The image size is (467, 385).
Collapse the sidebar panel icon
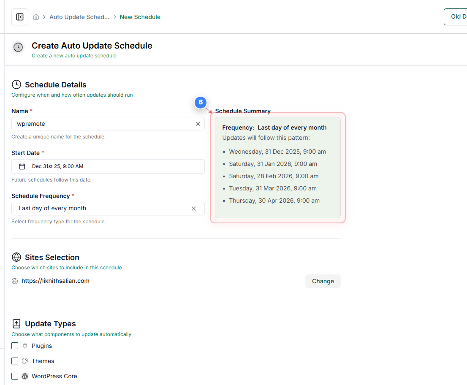(x=20, y=17)
